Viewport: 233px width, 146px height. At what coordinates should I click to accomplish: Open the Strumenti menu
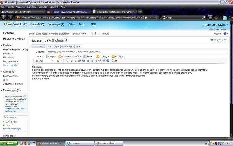click(54, 7)
